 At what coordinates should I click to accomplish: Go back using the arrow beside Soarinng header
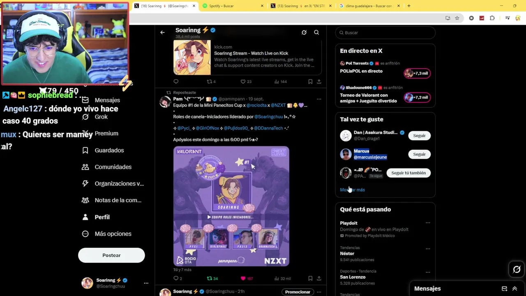162,32
